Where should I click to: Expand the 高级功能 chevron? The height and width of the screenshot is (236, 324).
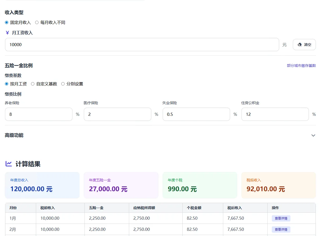coord(313,135)
